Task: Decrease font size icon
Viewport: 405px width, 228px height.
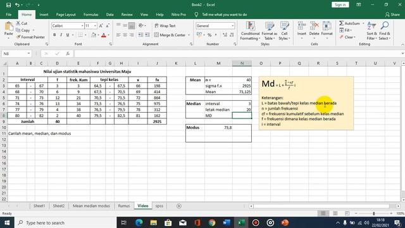Action: pos(108,25)
